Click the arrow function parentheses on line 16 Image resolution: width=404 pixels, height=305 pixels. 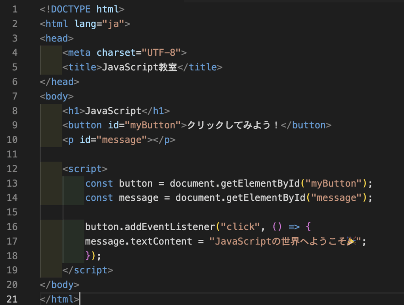coord(277,226)
